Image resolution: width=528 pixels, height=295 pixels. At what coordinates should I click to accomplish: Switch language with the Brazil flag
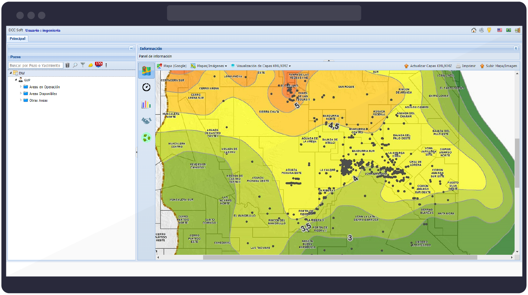click(x=509, y=30)
